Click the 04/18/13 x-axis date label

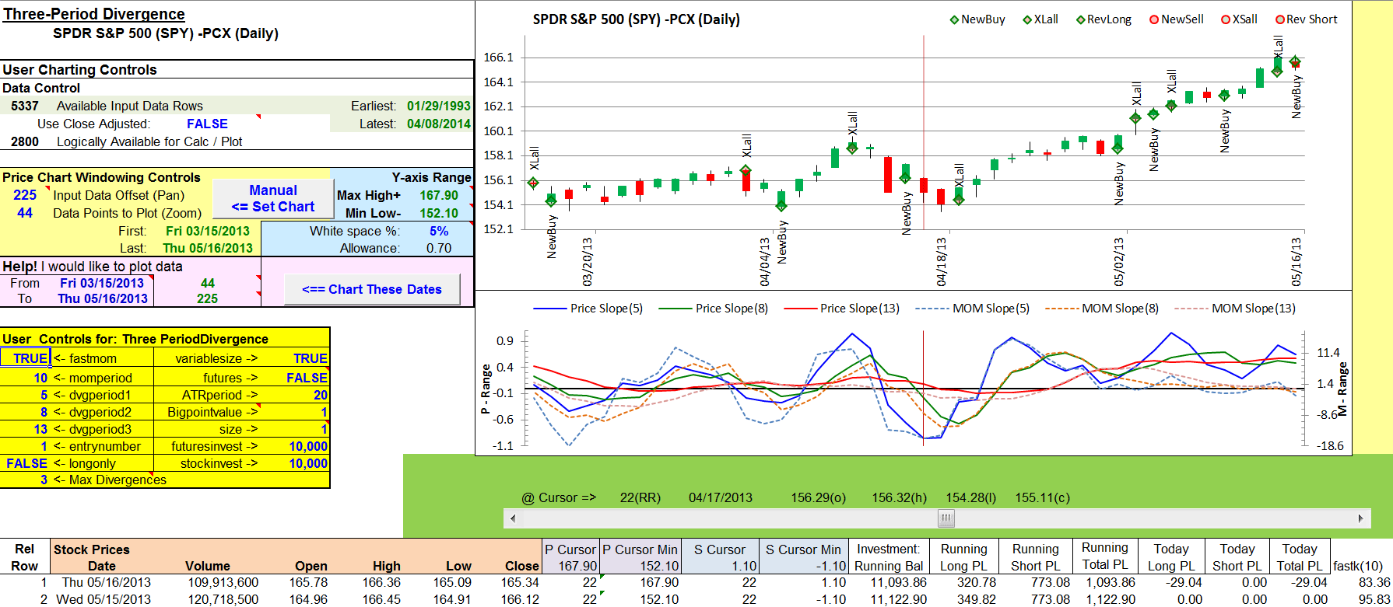pos(941,261)
